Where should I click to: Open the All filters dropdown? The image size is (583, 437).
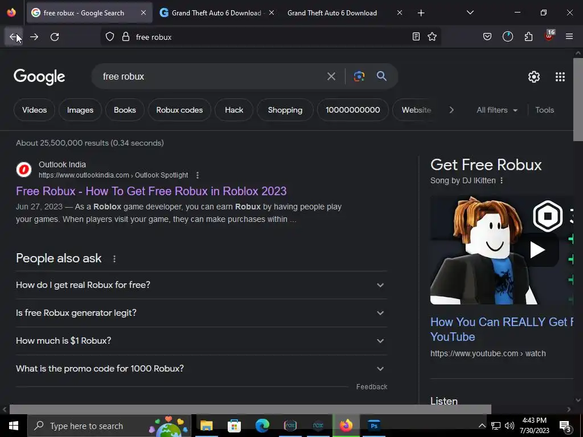pos(496,110)
